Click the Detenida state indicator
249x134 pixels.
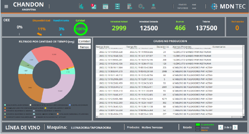click(198, 128)
